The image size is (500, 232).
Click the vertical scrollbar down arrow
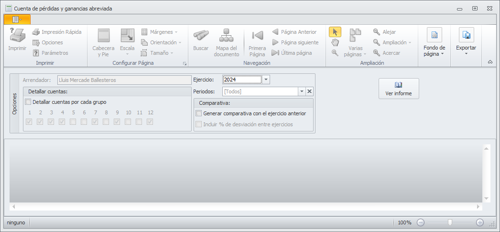(x=487, y=198)
